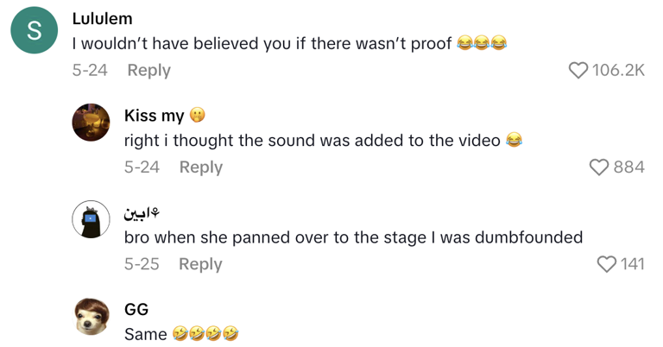663x347 pixels.
Task: Open the dog avatar of user GG
Action: 91,316
